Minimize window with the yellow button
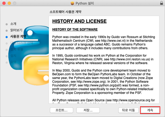 tap(9, 3)
